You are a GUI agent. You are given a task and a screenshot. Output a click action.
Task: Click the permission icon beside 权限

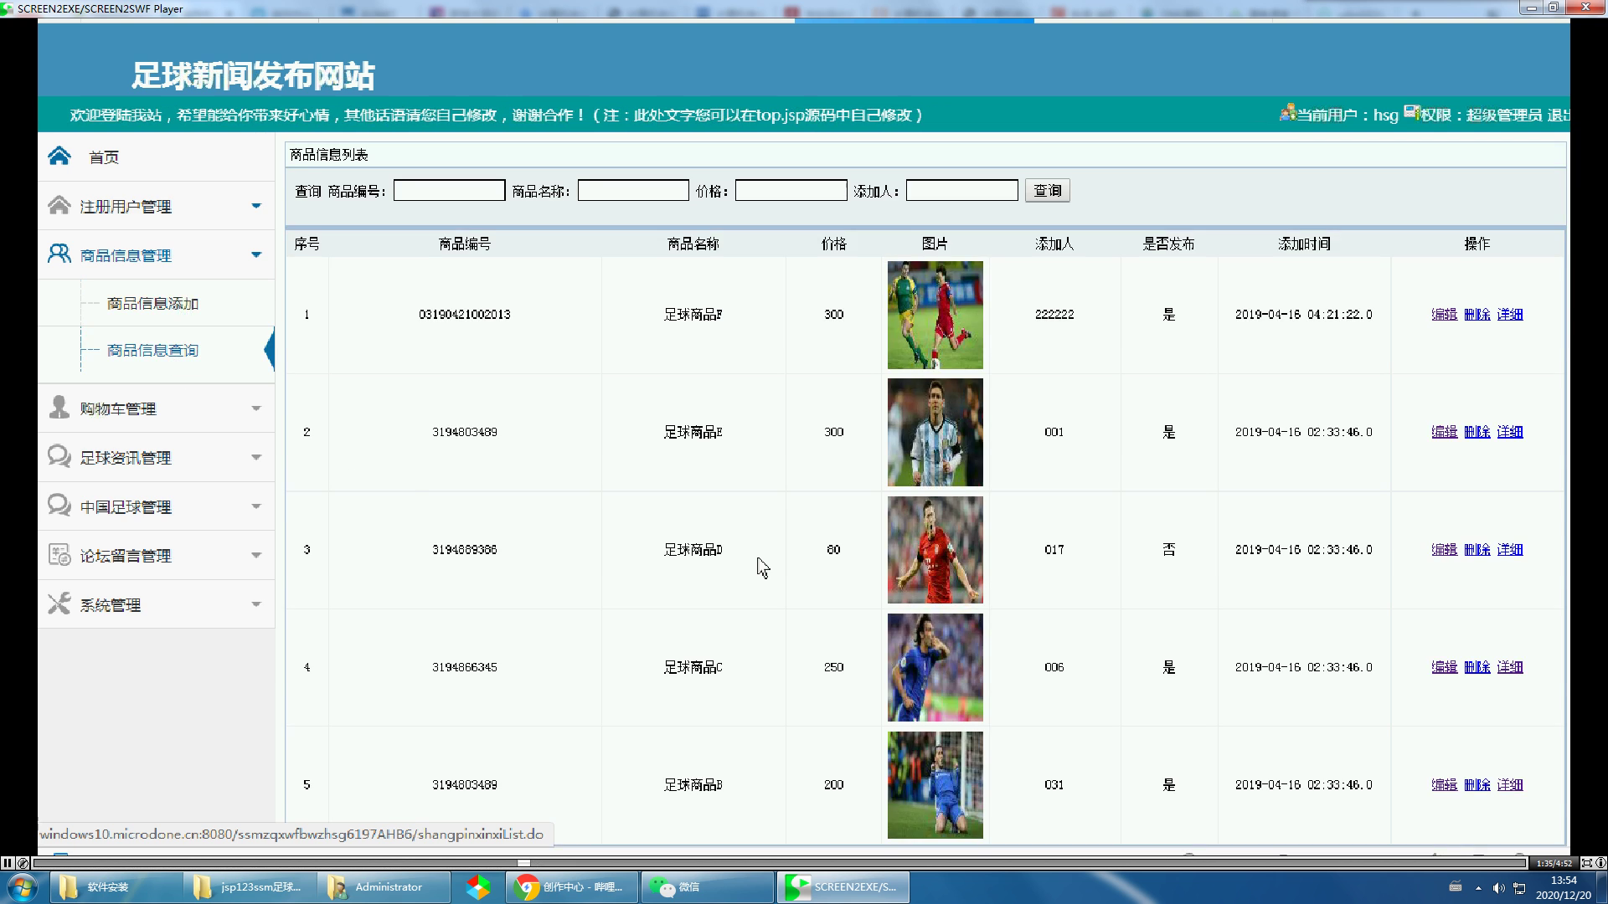pyautogui.click(x=1412, y=112)
